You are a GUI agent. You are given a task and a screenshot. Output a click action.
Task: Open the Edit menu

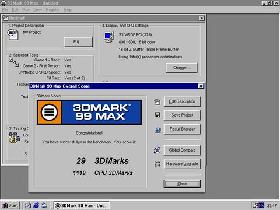(x=15, y=10)
